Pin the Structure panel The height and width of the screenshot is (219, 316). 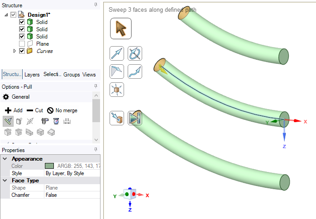pos(96,5)
